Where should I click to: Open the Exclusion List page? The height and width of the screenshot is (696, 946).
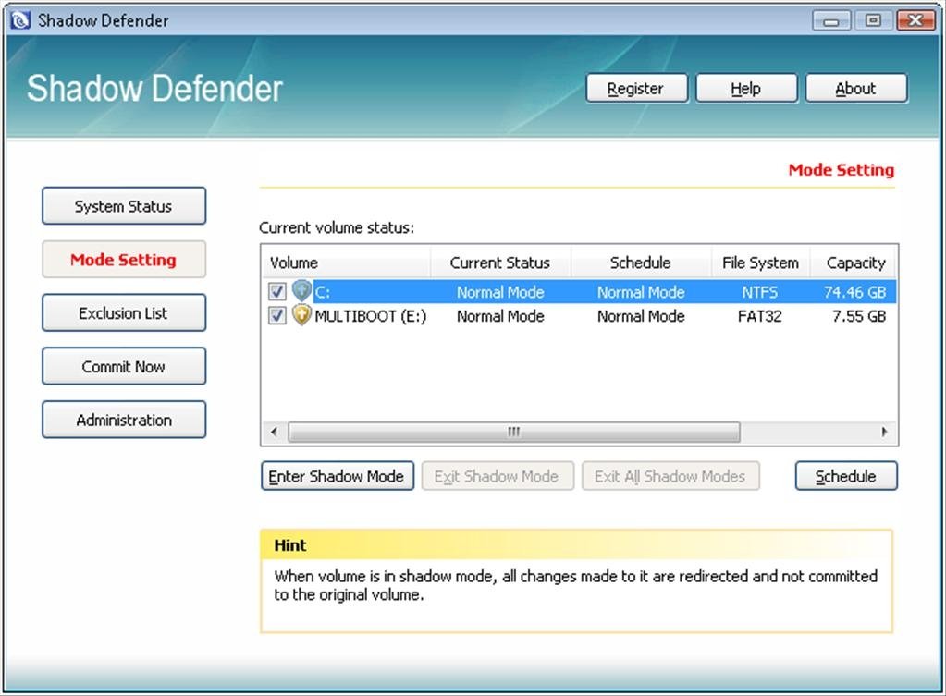pos(124,313)
